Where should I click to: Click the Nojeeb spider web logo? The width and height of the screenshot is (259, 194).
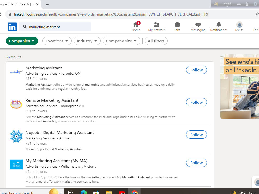pos(16,136)
